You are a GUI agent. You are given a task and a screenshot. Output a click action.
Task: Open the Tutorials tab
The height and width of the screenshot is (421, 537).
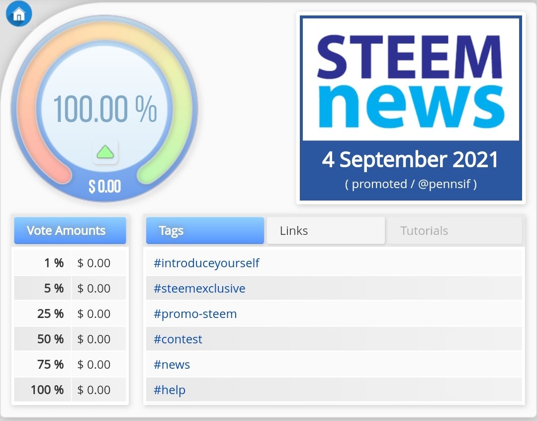coord(454,230)
